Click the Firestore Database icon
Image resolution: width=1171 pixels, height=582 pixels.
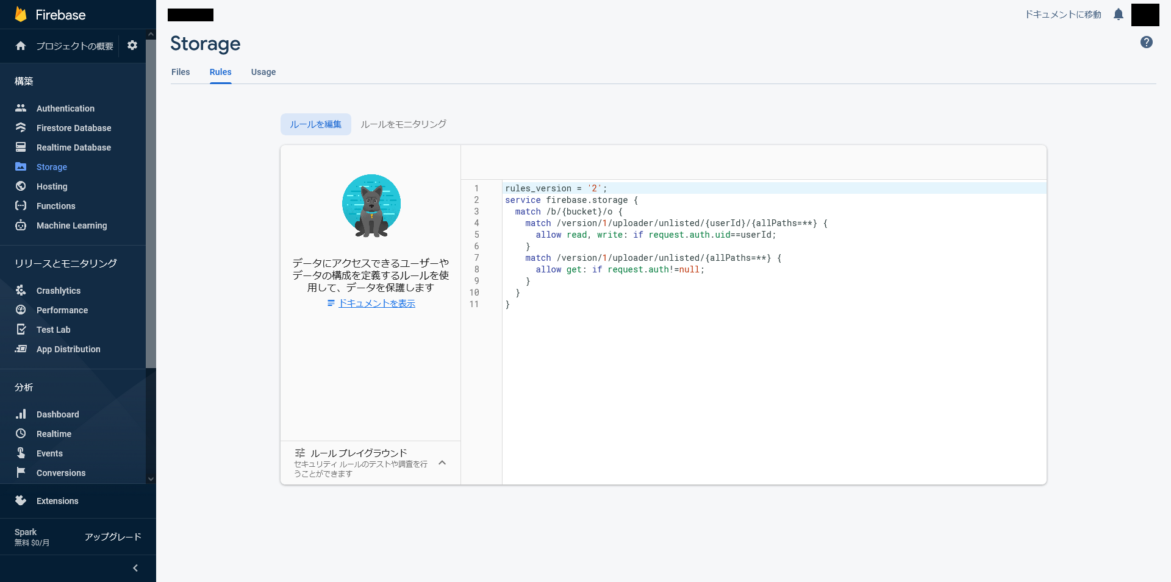[x=21, y=128]
